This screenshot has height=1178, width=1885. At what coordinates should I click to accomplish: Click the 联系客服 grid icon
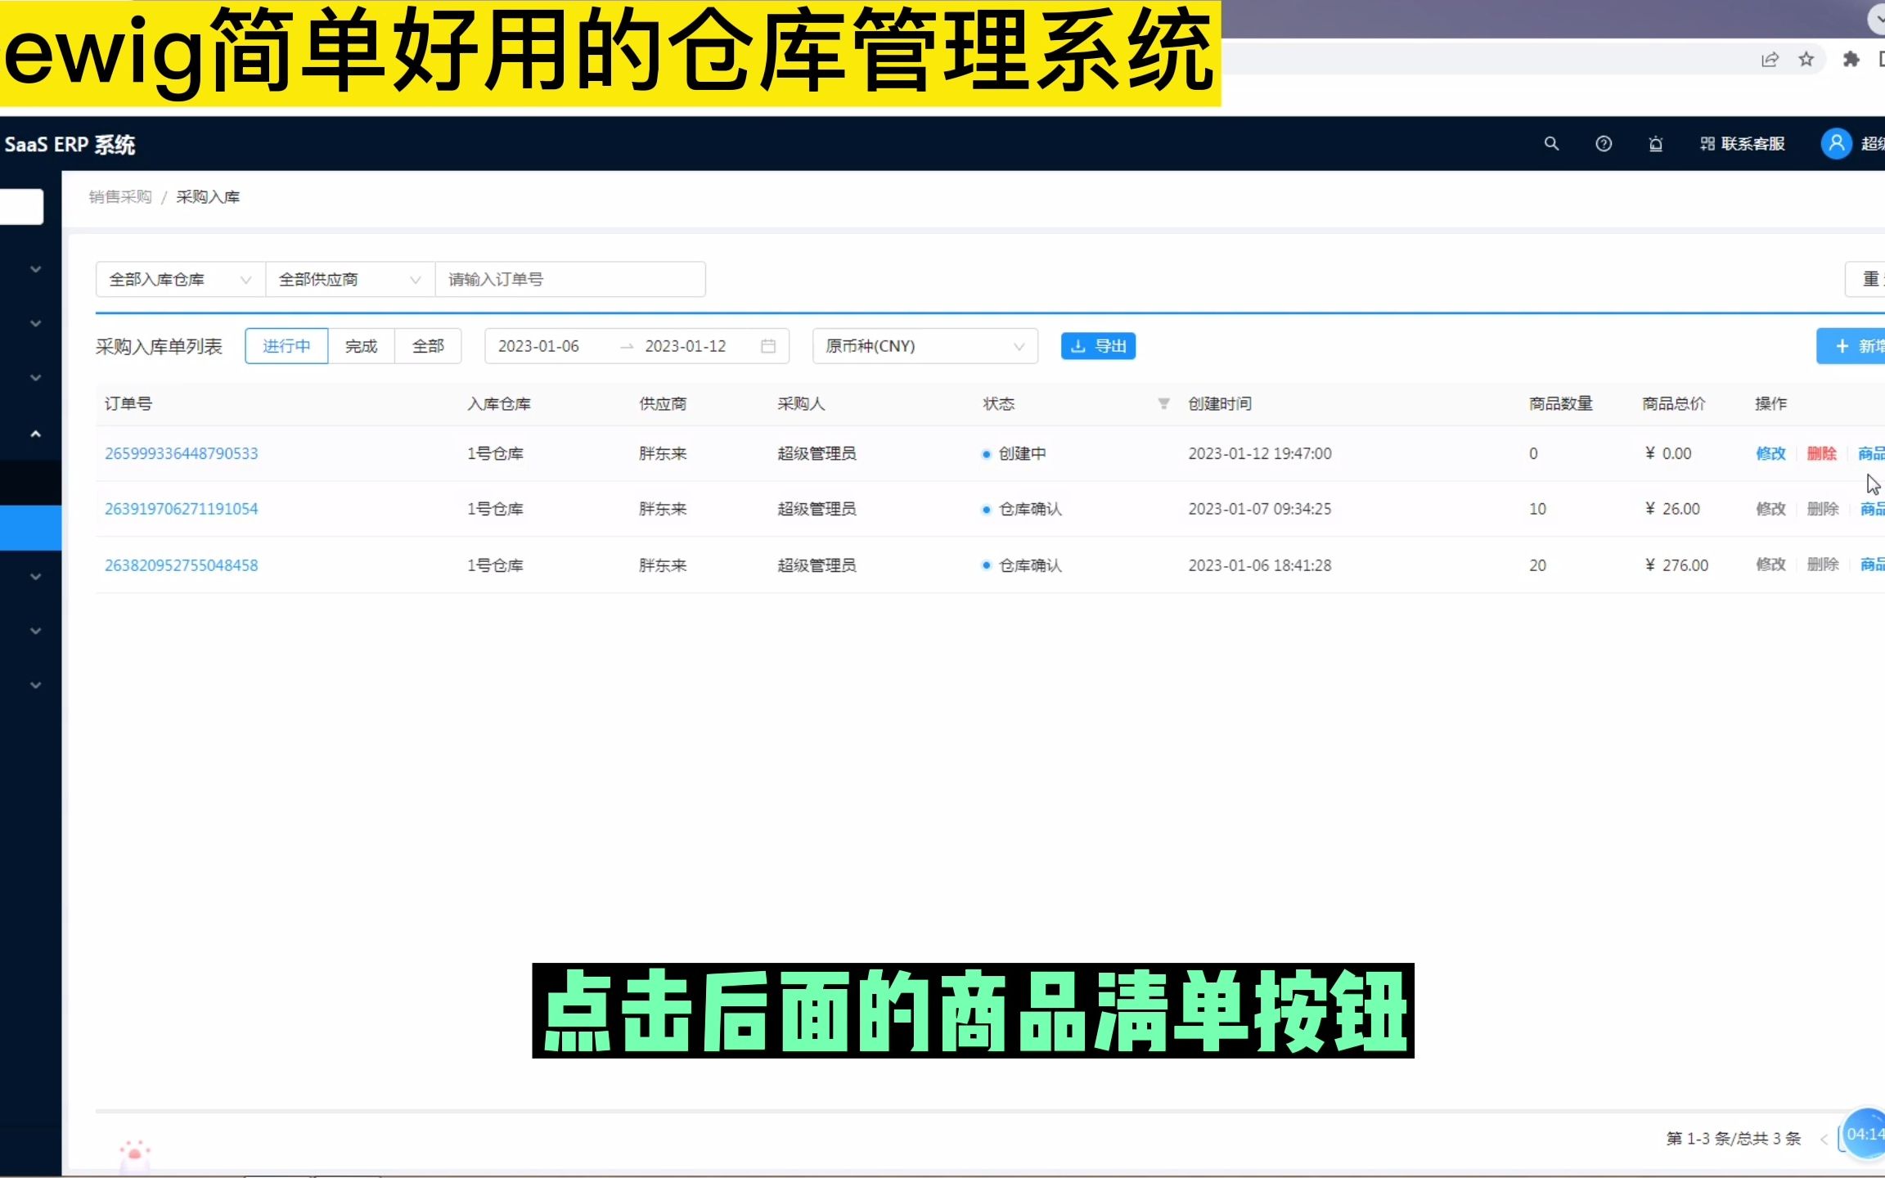[1707, 143]
